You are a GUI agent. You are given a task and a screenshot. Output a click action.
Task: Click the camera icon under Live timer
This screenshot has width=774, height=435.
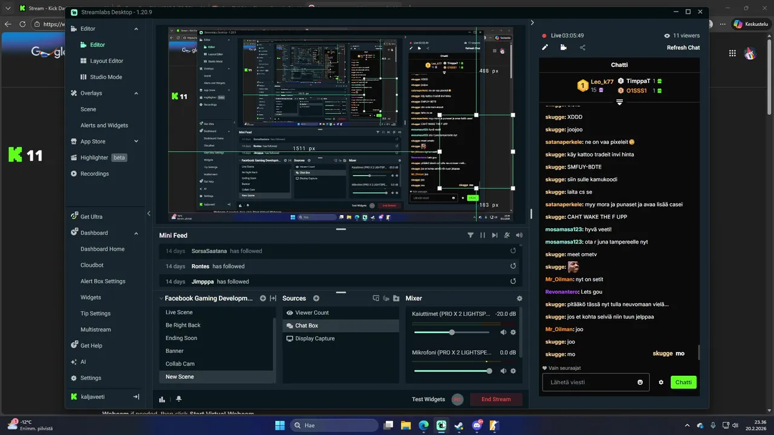pos(564,47)
